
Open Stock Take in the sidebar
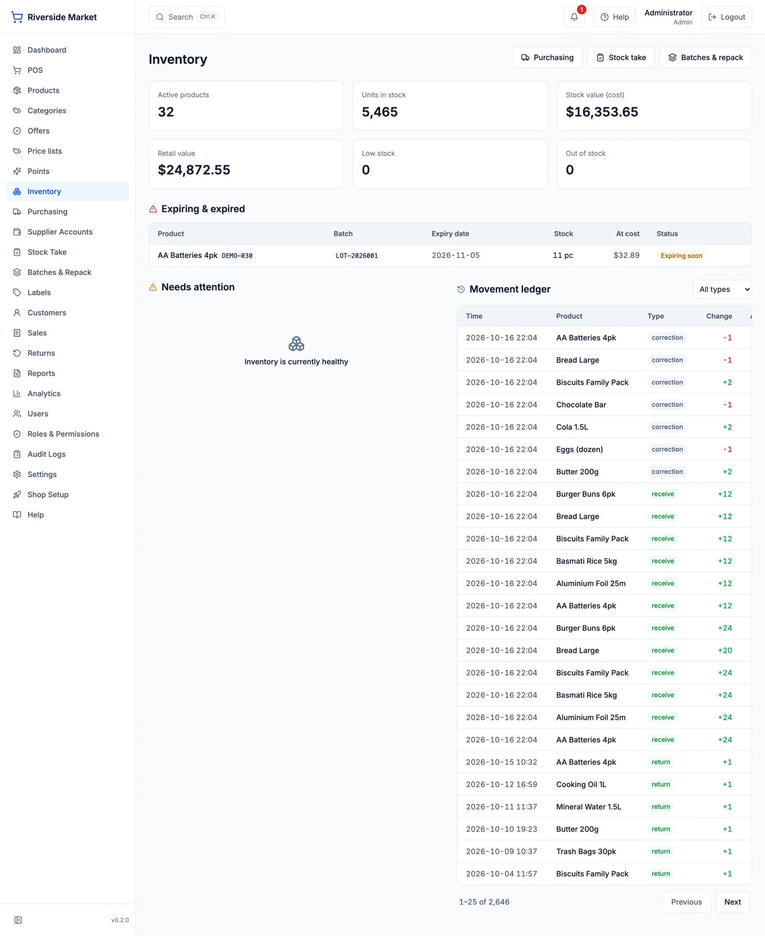coord(67,252)
